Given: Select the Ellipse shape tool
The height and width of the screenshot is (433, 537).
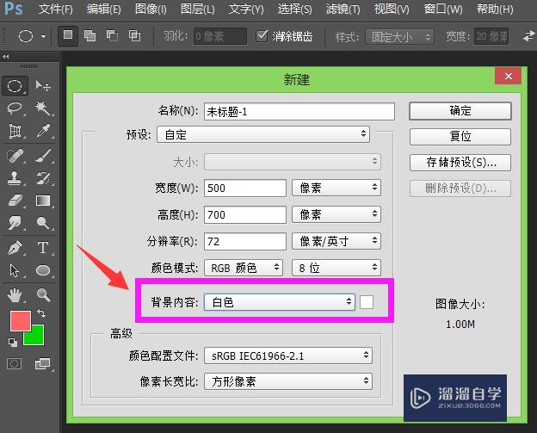Looking at the screenshot, I should pyautogui.click(x=43, y=270).
